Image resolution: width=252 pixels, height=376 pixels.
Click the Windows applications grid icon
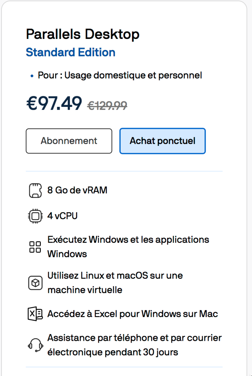tap(35, 247)
